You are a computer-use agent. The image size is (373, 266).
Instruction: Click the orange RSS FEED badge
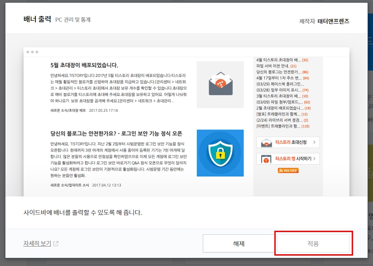pyautogui.click(x=288, y=171)
